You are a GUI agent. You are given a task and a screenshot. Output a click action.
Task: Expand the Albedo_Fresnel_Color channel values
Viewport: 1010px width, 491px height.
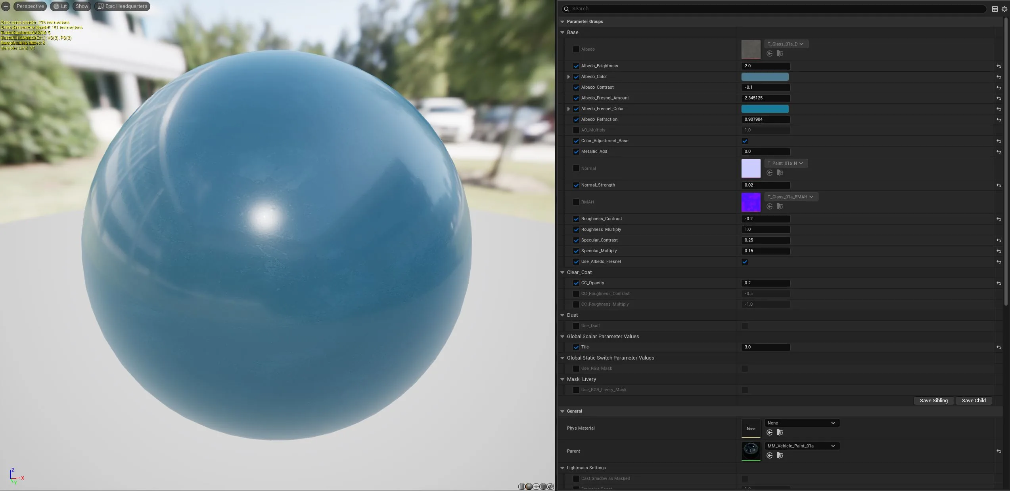point(569,109)
